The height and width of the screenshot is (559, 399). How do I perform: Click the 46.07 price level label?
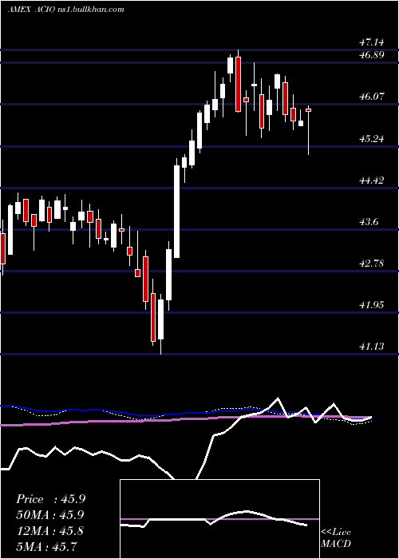tap(372, 97)
